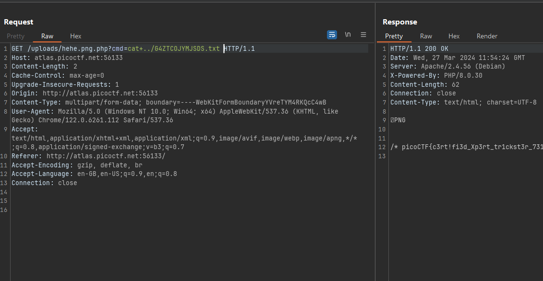Click the Server: Apache/2.4.56 header
Screen dimensions: 543x281
tap(448, 67)
